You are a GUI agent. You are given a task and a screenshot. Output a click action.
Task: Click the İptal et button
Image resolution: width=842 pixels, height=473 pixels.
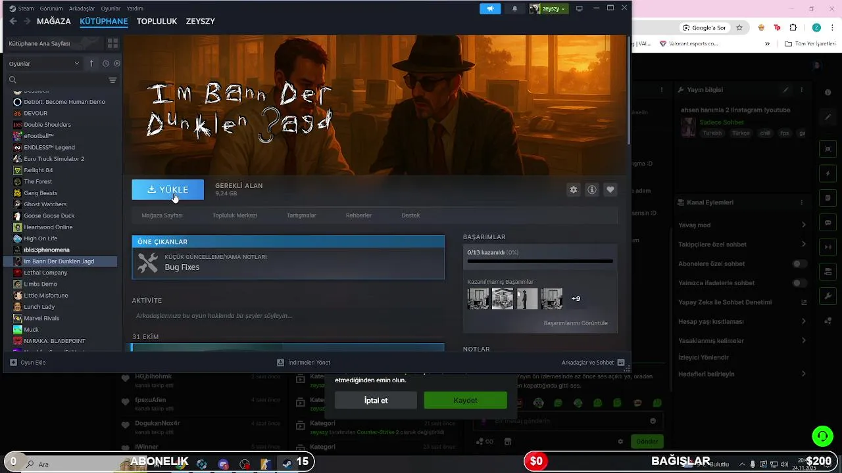[376, 400]
